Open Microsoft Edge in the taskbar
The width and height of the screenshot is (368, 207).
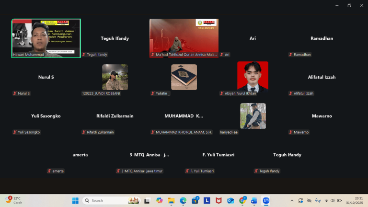coord(183,200)
